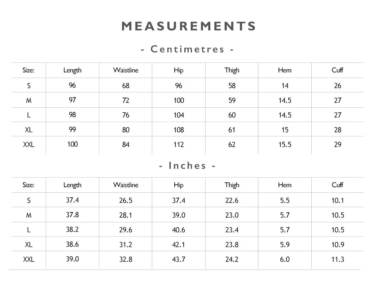
Task: Click the inches waistline value 32.8
Action: point(126,259)
